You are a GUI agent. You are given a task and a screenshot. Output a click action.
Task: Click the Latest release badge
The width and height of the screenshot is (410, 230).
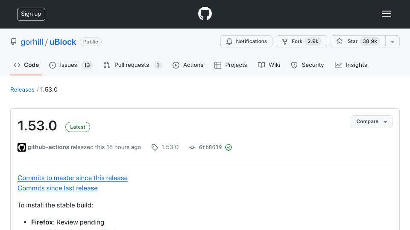pyautogui.click(x=77, y=127)
